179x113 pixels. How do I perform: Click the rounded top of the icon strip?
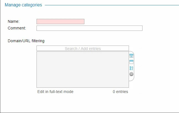coord(131,52)
